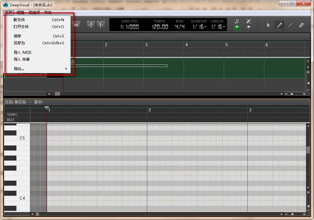The image size is (314, 220).
Task: Toggle the green metronome indicator light
Action: coord(237,28)
